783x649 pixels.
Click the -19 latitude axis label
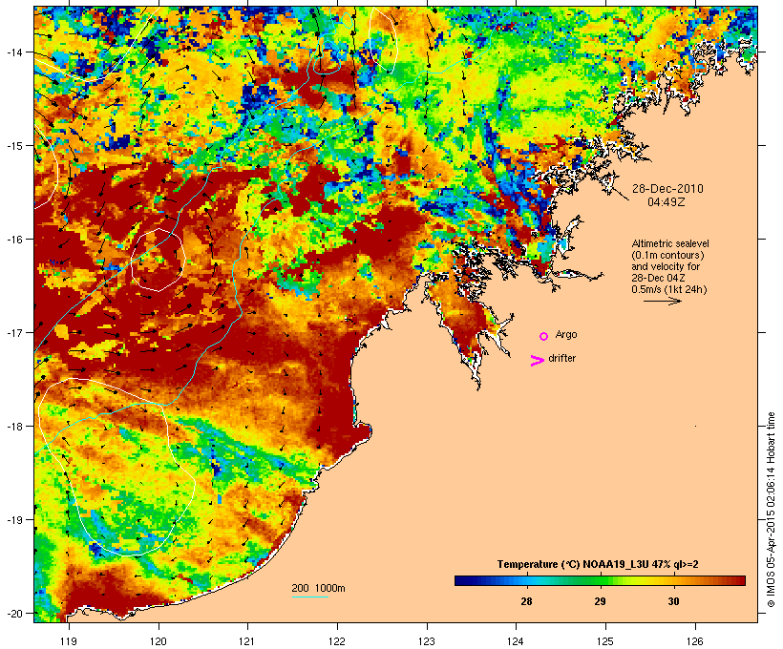pos(13,520)
